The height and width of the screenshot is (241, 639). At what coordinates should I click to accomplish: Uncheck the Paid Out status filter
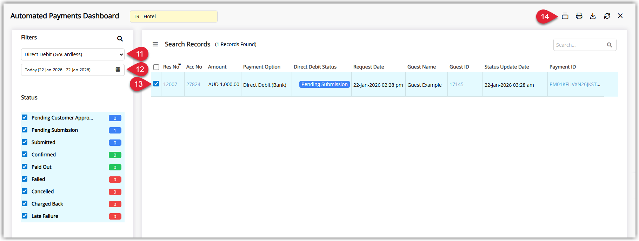(x=25, y=167)
